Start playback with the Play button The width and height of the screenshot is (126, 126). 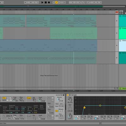click(42, 2)
